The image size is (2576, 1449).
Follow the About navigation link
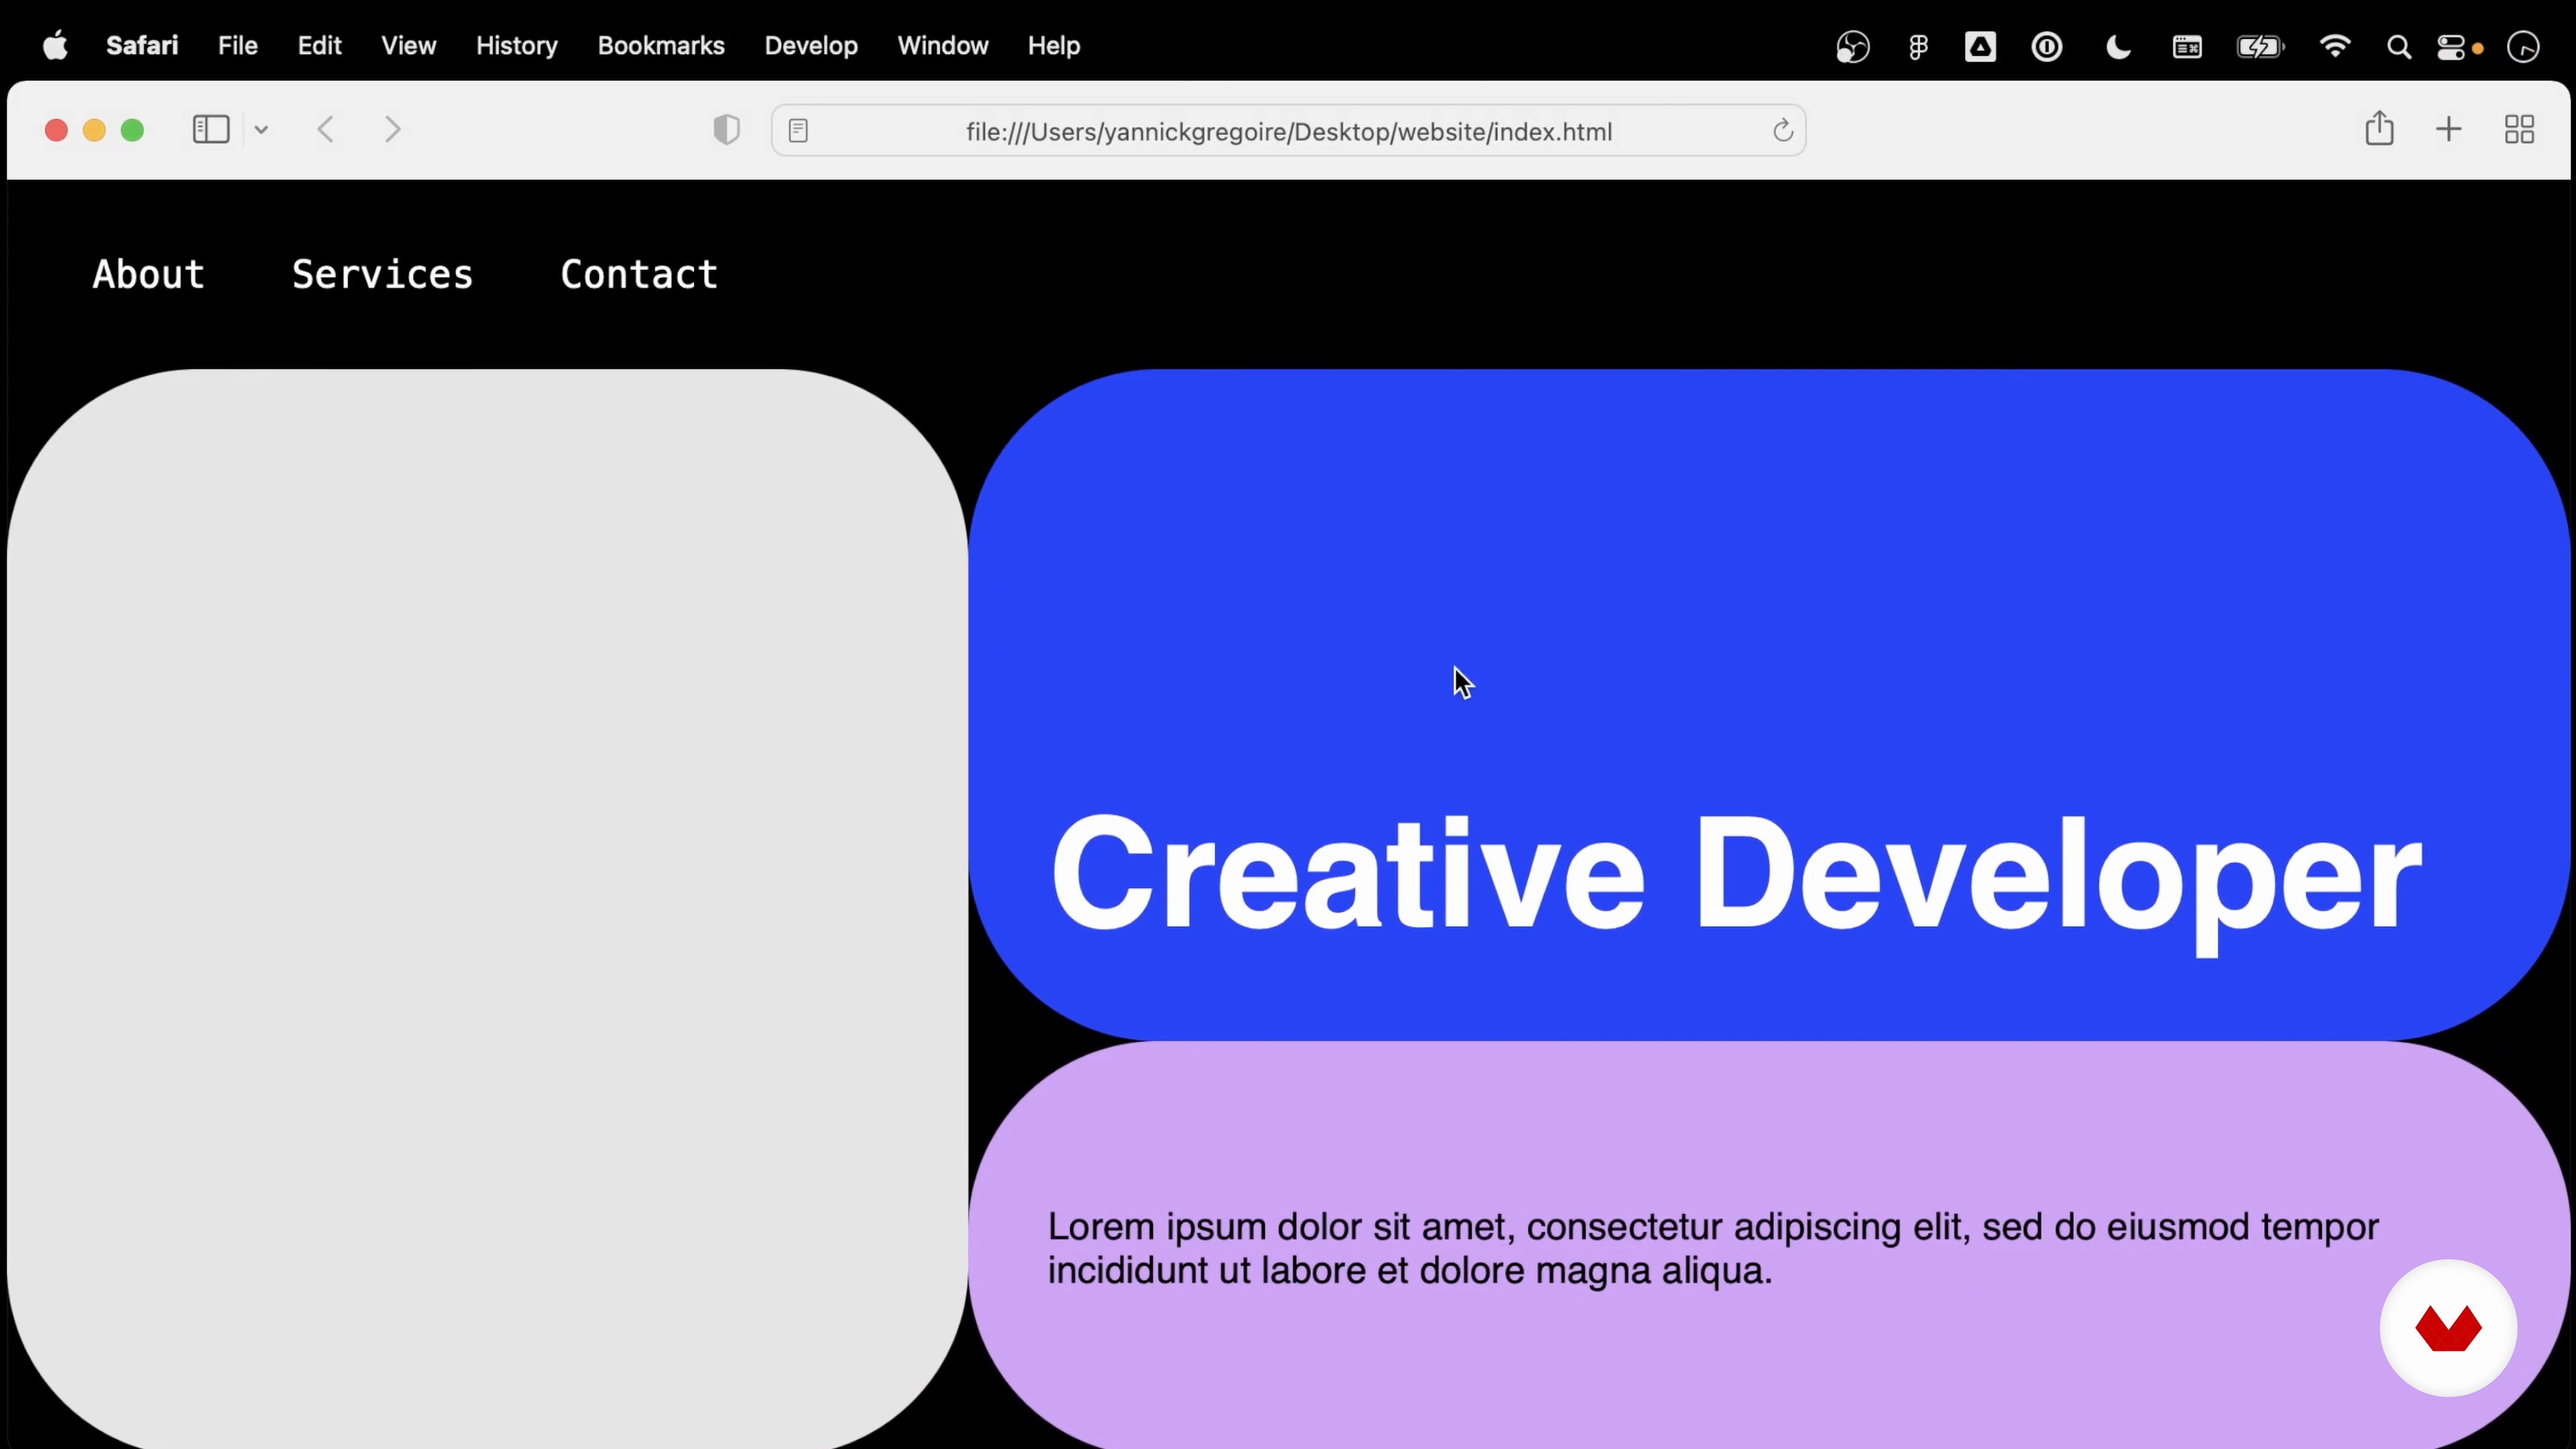[149, 275]
